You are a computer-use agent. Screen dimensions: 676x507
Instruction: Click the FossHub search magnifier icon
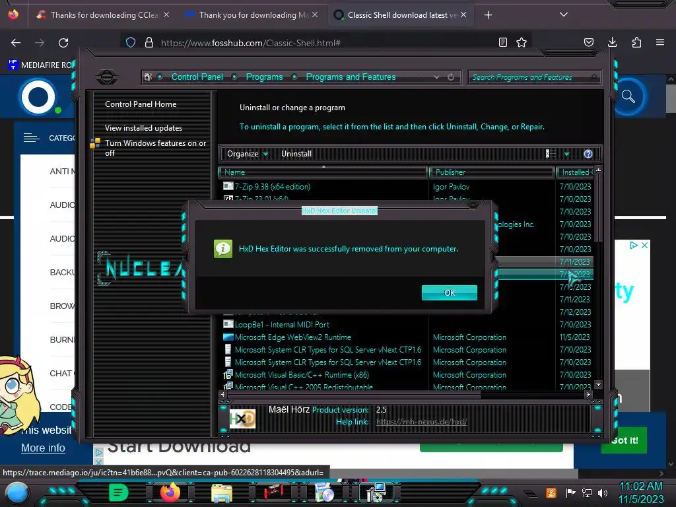click(x=628, y=96)
